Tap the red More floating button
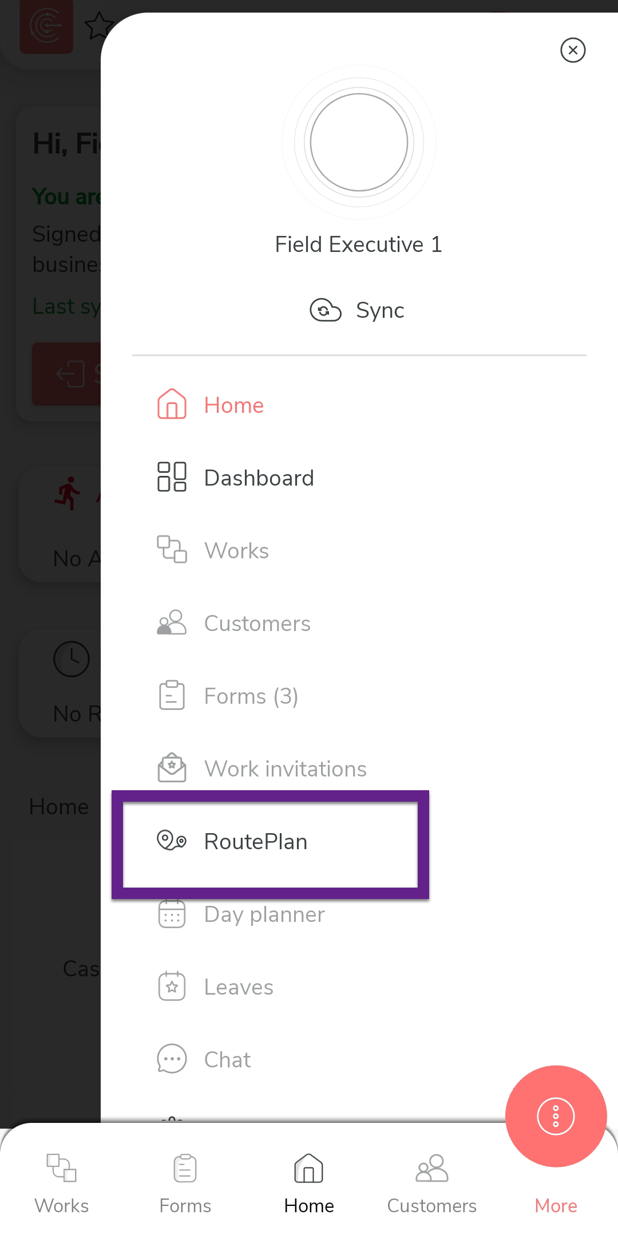The image size is (618, 1234). (556, 1116)
